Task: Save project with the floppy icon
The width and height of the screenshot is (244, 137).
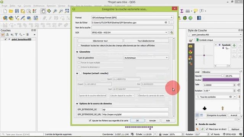Action: pos(17,11)
